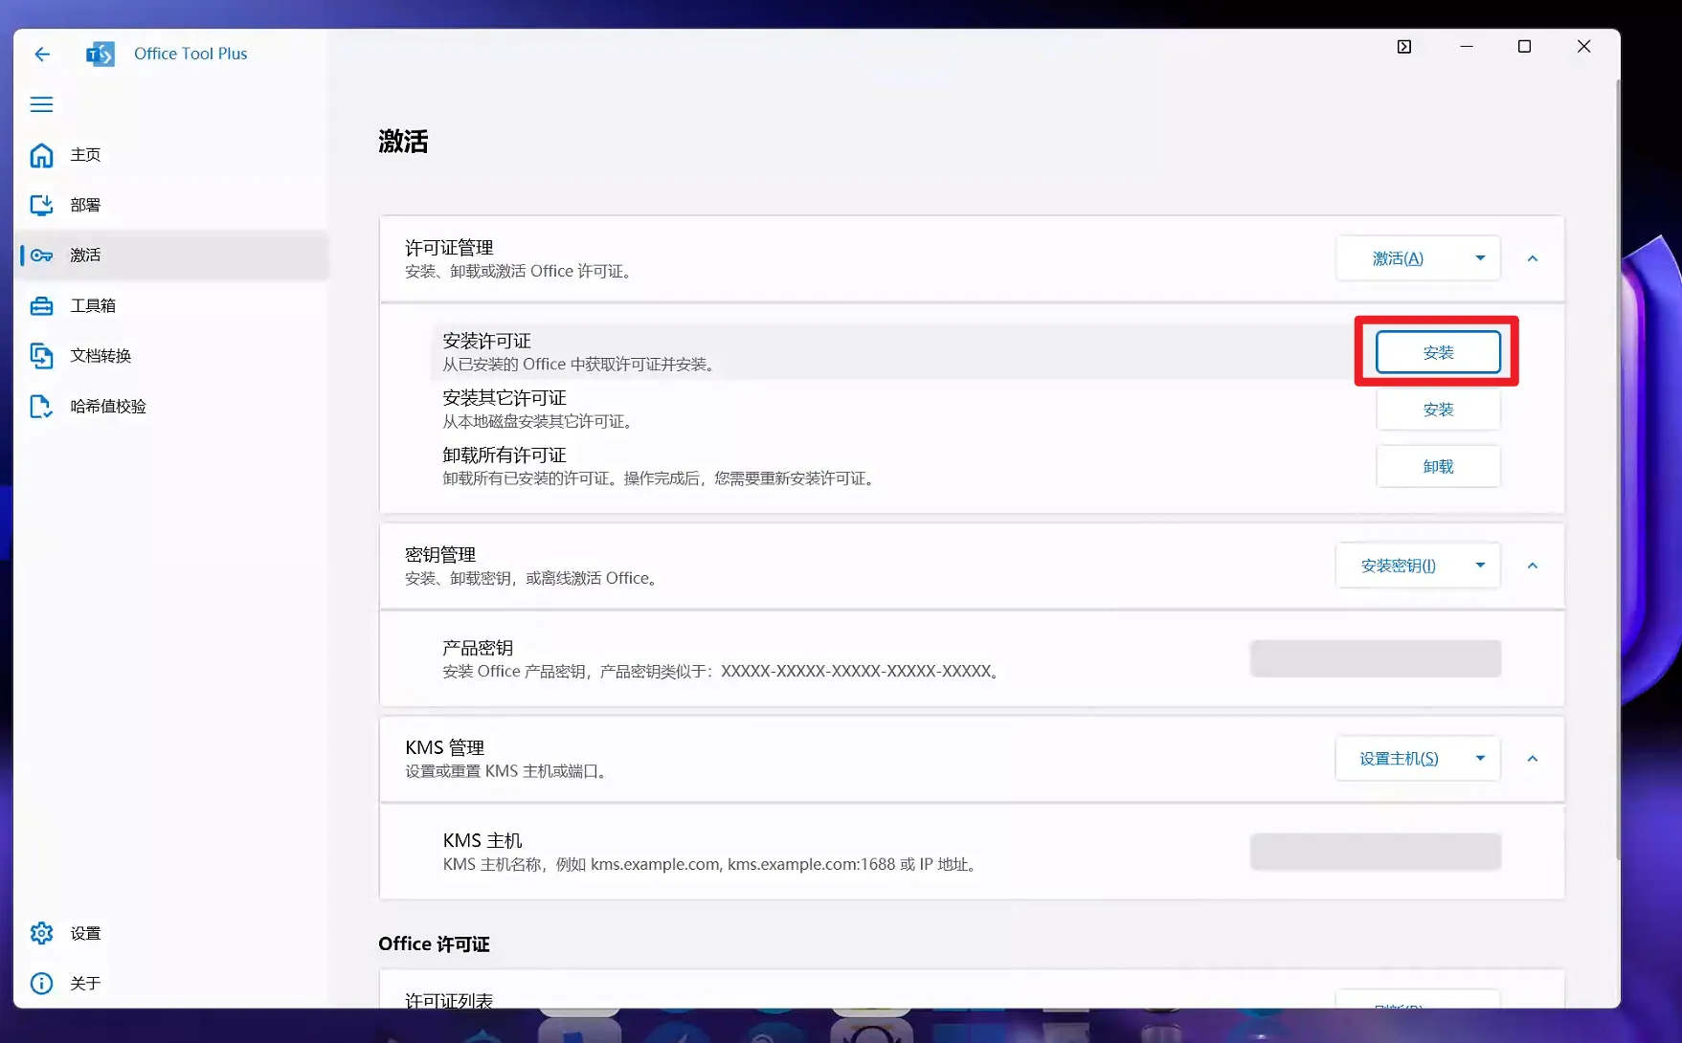This screenshot has width=1682, height=1043.
Task: Collapse the 许可证管理 section
Action: pyautogui.click(x=1533, y=258)
